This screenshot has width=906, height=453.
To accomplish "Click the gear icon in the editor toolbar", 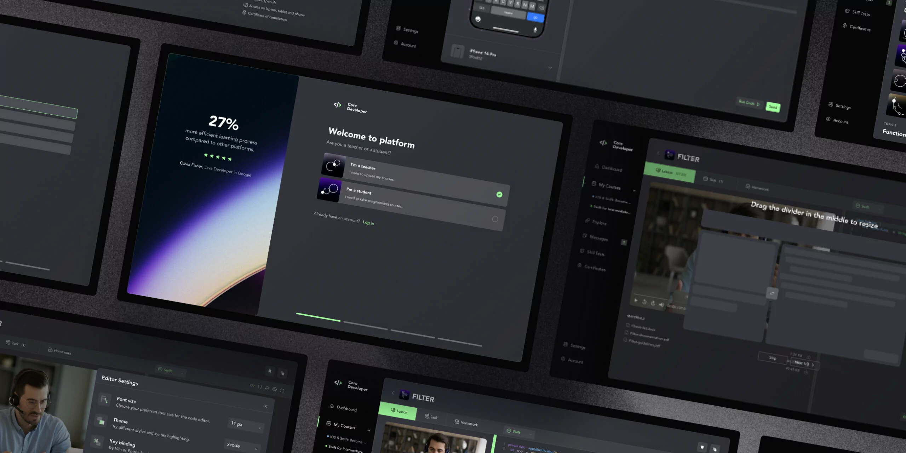I will point(275,389).
